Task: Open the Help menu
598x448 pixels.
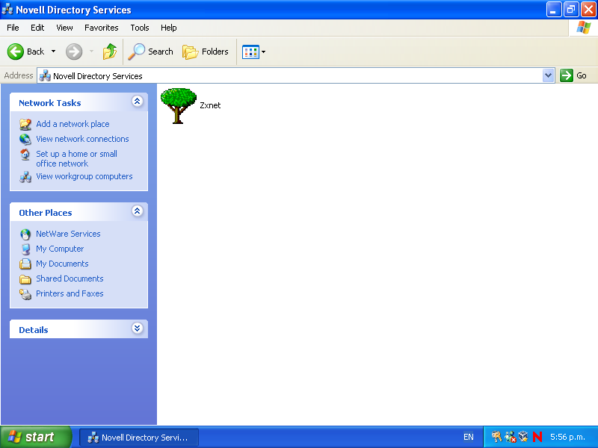Action: (169, 28)
